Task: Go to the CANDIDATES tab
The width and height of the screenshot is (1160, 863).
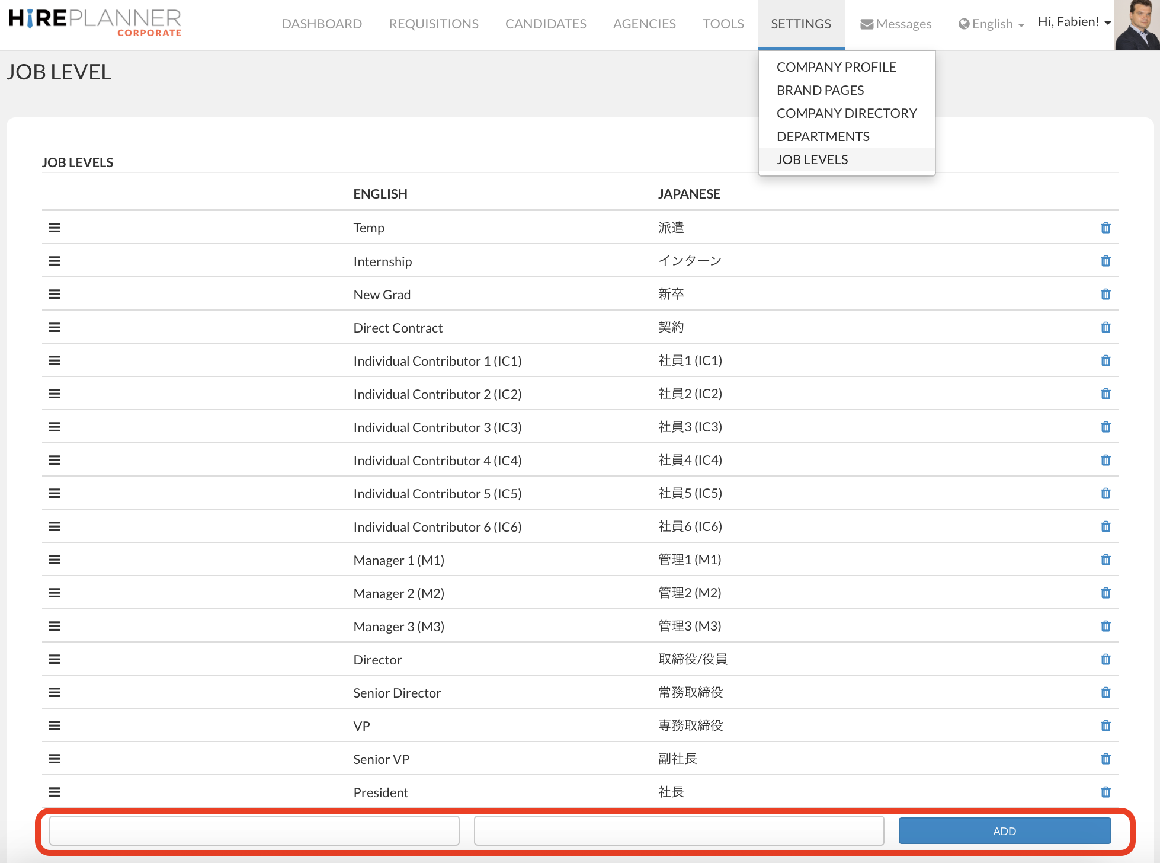Action: [545, 24]
